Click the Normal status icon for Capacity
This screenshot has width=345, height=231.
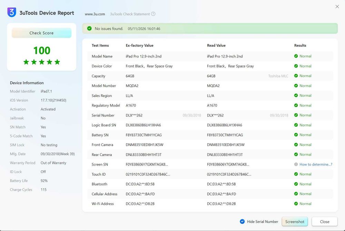[x=296, y=76]
